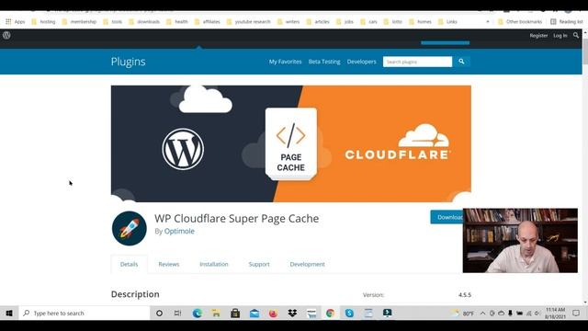Open the affiliates bookmarks folder
The height and width of the screenshot is (331, 588).
tap(208, 22)
